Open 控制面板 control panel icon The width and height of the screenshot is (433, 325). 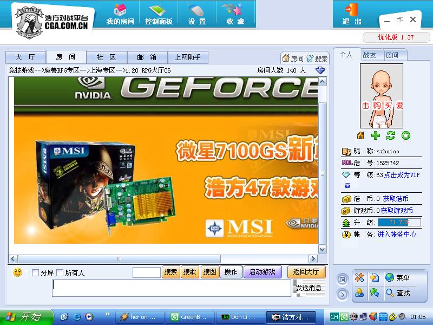(x=158, y=10)
